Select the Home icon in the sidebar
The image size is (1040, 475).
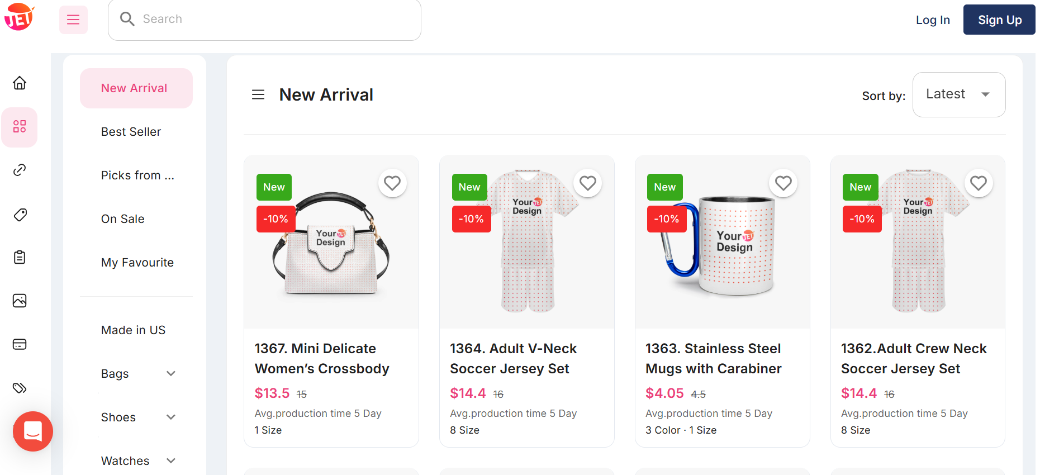[20, 83]
